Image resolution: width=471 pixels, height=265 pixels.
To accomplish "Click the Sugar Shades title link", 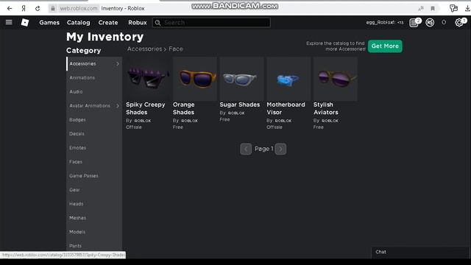I will click(240, 105).
